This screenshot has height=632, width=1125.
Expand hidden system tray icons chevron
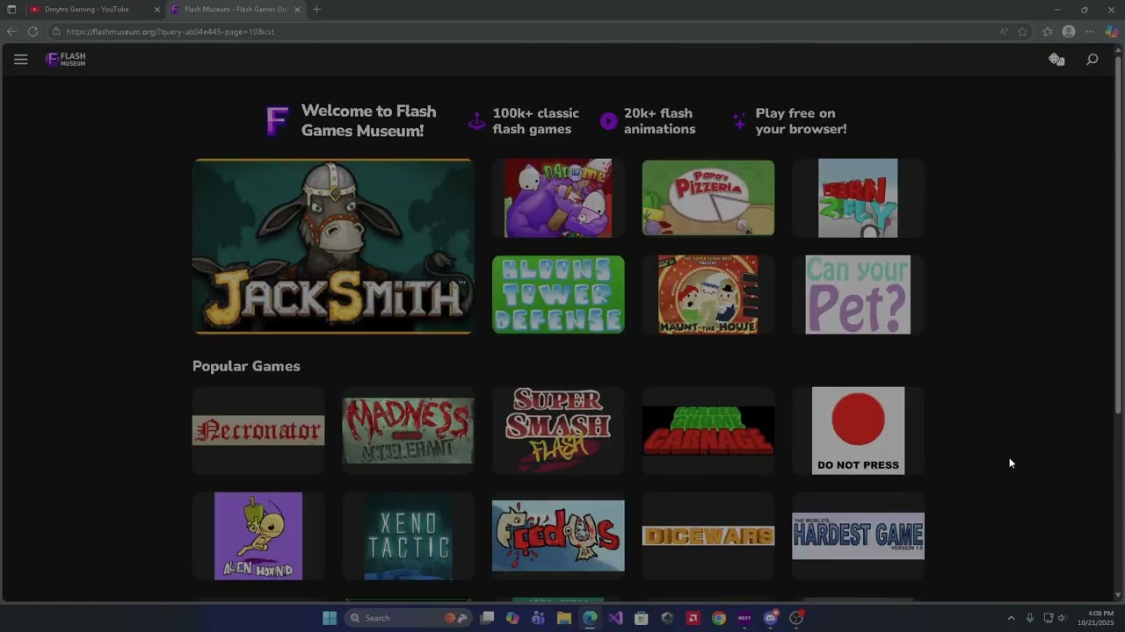[x=1011, y=618]
